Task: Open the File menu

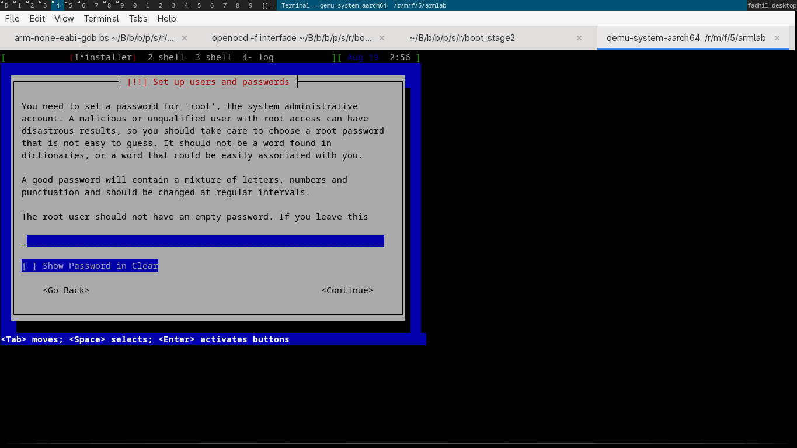Action: pos(12,18)
